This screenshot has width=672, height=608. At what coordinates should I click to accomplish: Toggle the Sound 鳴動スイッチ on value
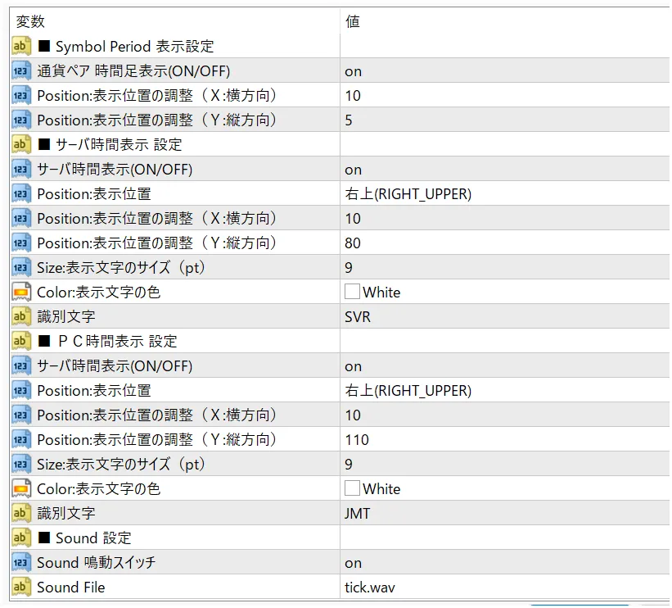coord(354,563)
